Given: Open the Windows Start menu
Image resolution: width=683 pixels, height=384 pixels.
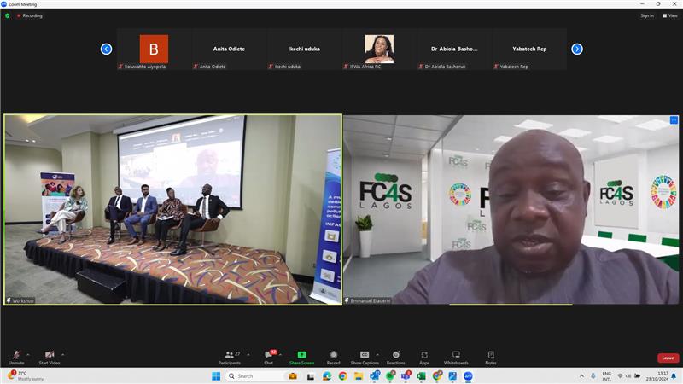Looking at the screenshot, I should coord(216,376).
